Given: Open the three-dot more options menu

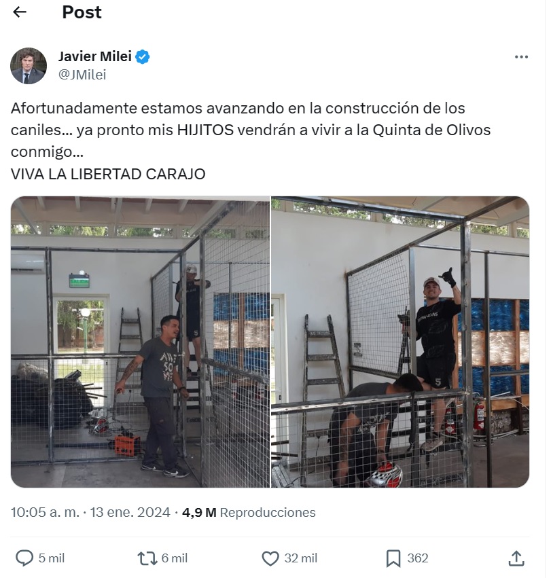Looking at the screenshot, I should coord(521,57).
